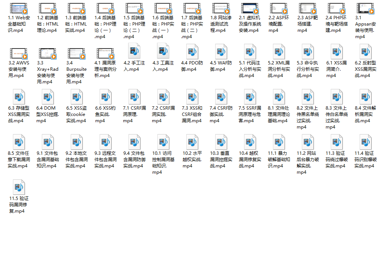The width and height of the screenshot is (383, 270).
Task: Select the 11.5 验证码漏洞修复.mp4 file icon
Action: coord(18,187)
